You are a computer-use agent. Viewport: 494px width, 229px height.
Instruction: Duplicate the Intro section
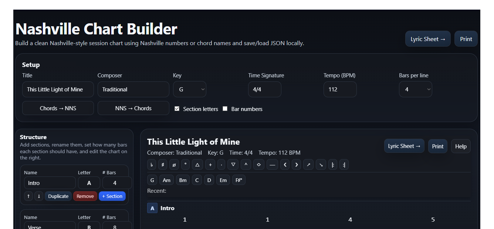click(58, 196)
